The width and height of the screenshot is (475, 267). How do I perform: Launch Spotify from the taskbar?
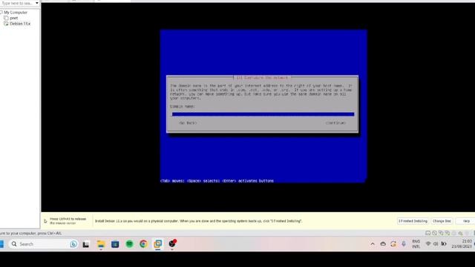tap(129, 244)
